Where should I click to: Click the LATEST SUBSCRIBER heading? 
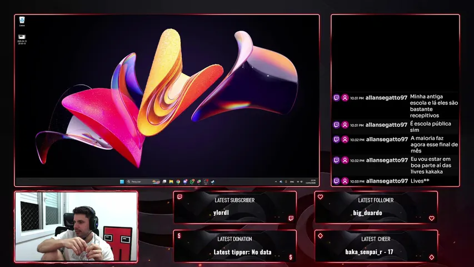click(234, 200)
